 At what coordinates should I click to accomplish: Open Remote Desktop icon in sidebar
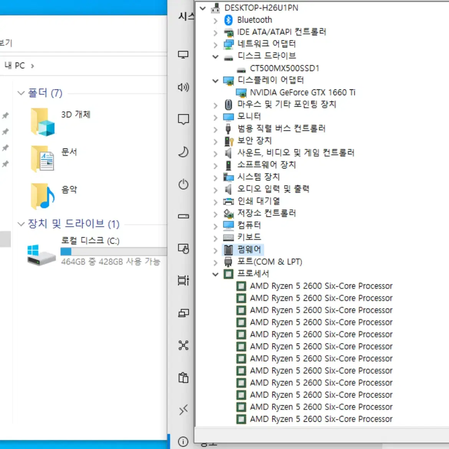point(183,410)
